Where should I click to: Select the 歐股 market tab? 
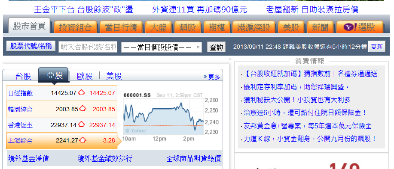[x=85, y=76]
